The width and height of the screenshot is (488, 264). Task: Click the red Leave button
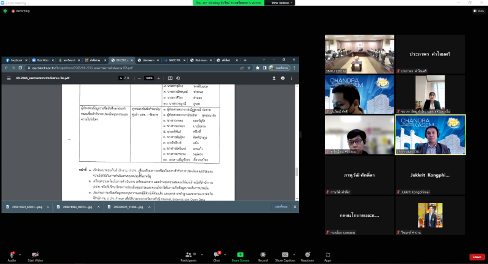[x=477, y=257]
